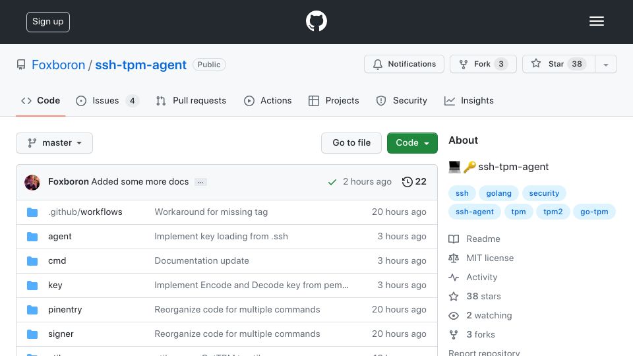Open the Actions tab
Screen dimensions: 633x356
coord(268,100)
